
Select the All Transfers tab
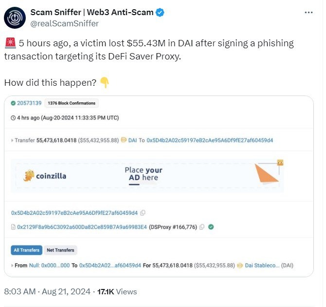coord(26,250)
